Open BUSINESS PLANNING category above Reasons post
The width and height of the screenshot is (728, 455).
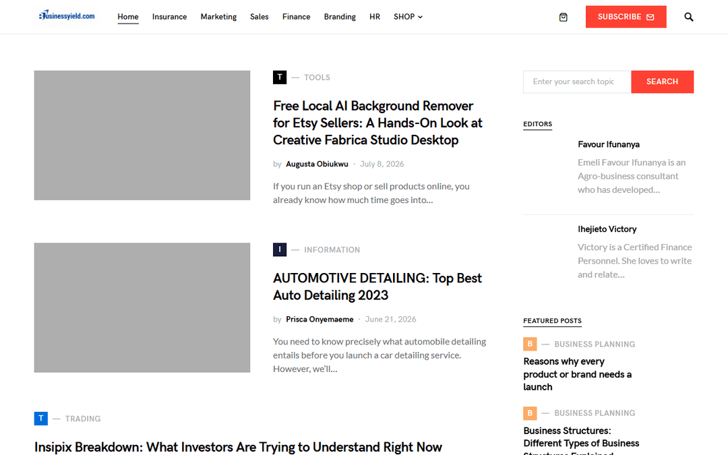[x=595, y=344]
